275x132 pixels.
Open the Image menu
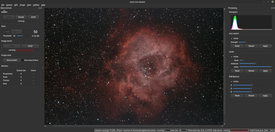22,5
